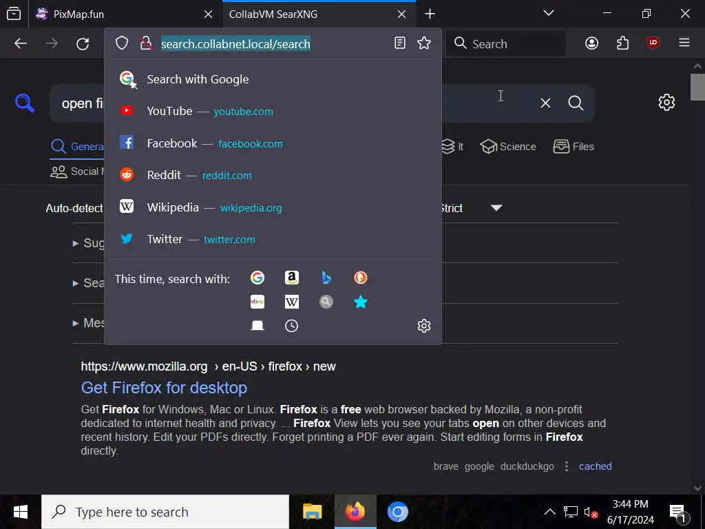Close the CollabVM SearXNG tab
This screenshot has height=529, width=705.
coord(401,14)
